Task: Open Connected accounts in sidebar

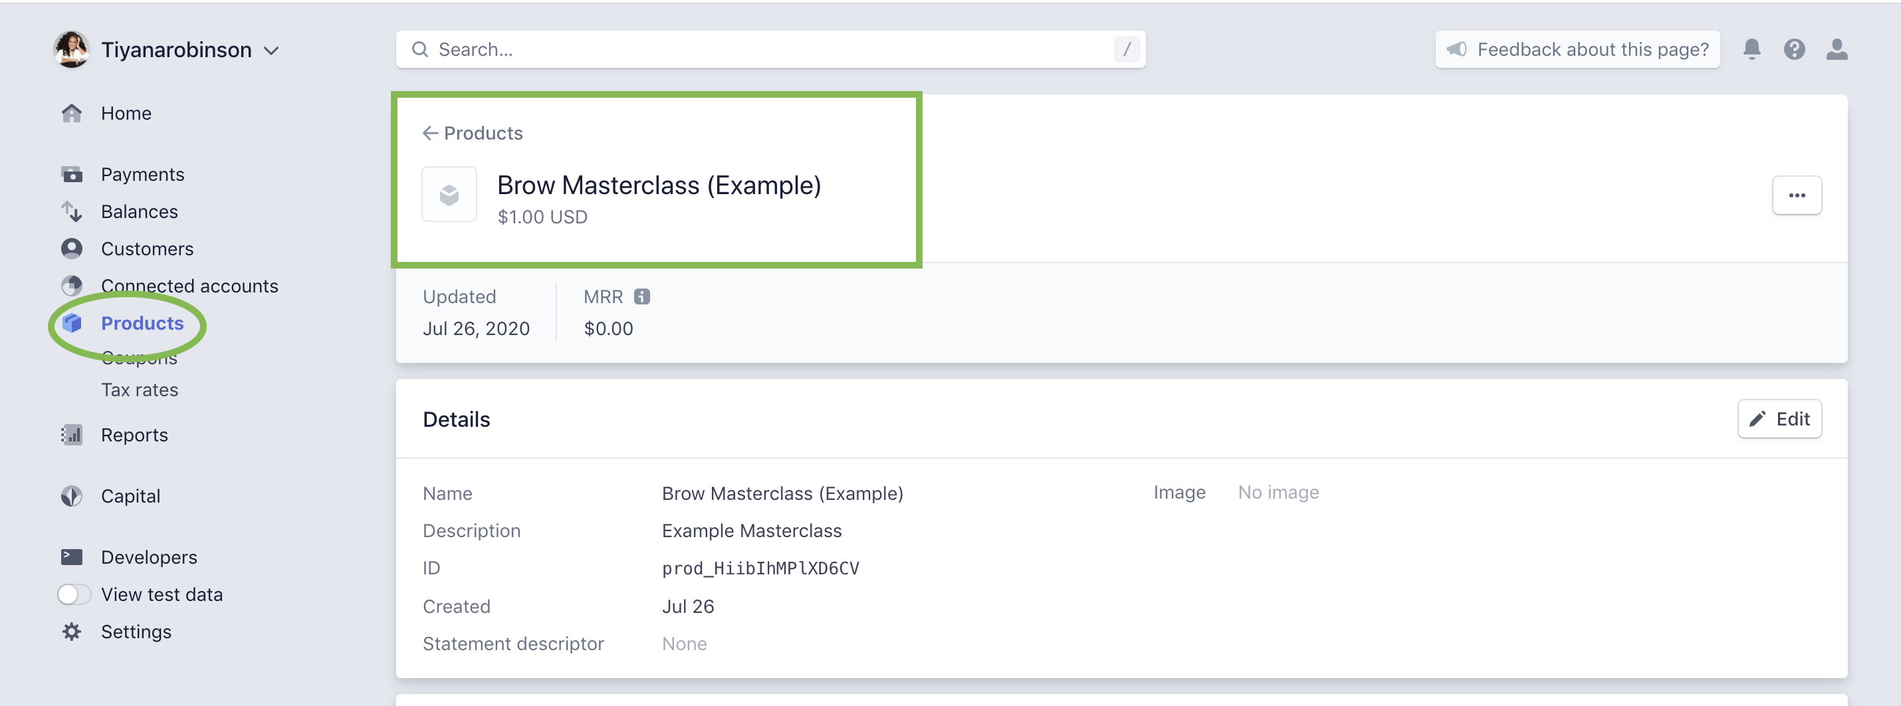Action: [x=189, y=285]
